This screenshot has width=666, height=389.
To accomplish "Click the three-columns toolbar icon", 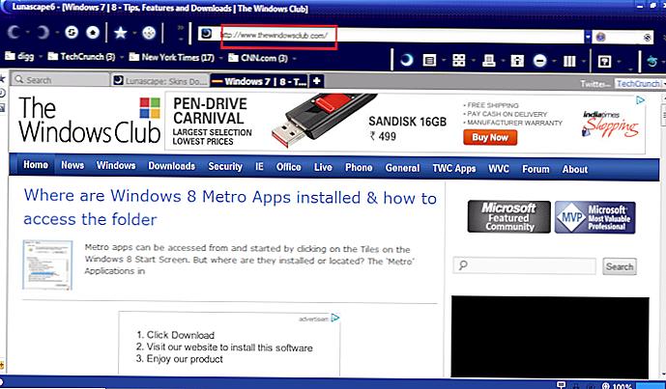I will [569, 61].
